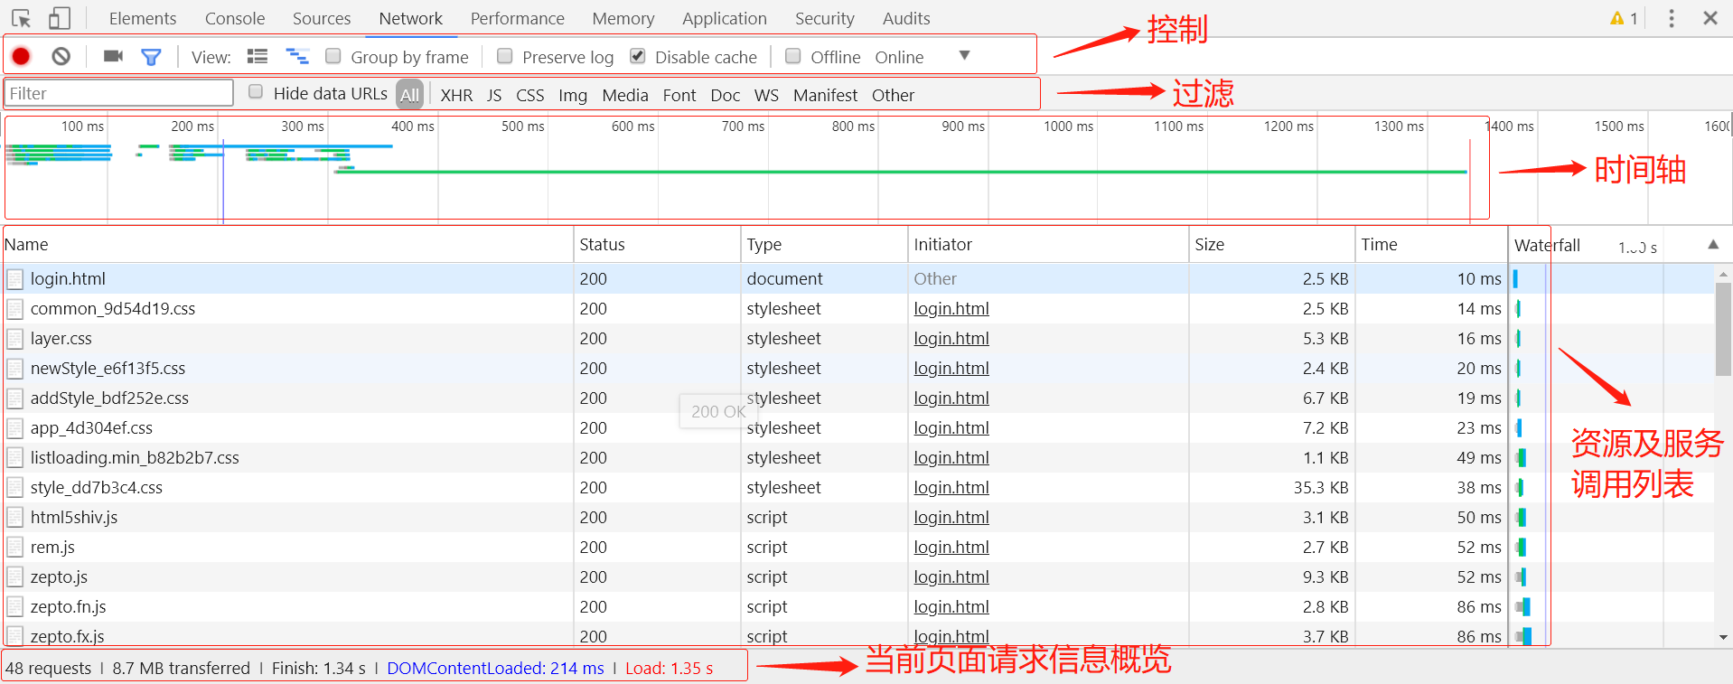Click the inspect element picker icon
This screenshot has width=1733, height=684.
pyautogui.click(x=22, y=18)
